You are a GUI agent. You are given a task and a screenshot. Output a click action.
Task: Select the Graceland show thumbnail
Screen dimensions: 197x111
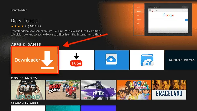pos(169,90)
